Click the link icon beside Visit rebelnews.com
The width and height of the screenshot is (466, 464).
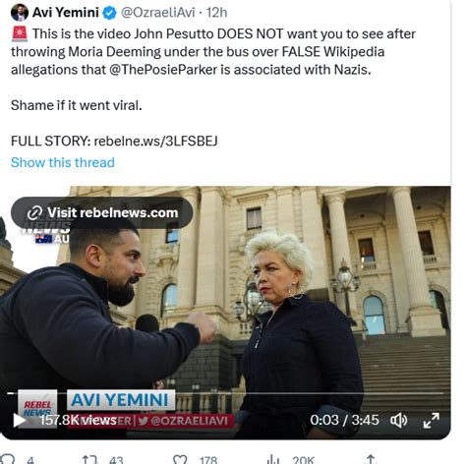34,213
